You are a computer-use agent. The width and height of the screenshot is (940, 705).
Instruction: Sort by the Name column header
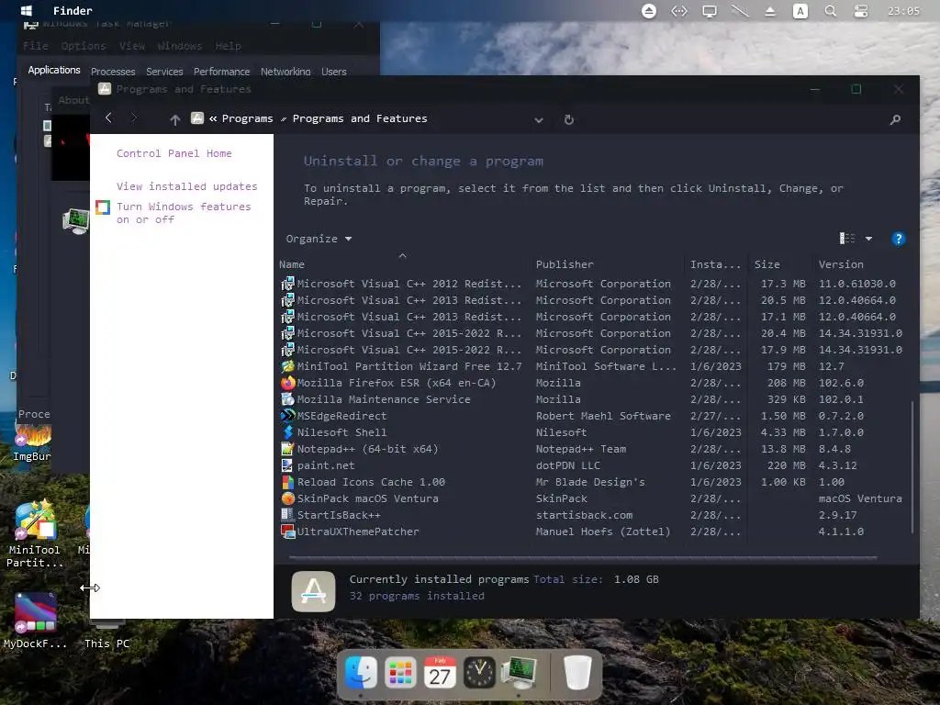(x=403, y=264)
